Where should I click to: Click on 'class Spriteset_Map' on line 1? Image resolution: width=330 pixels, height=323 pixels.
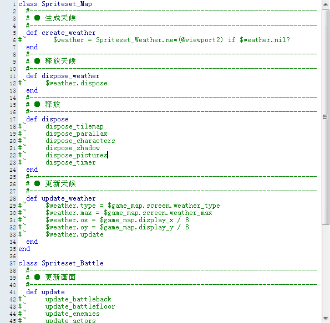(x=55, y=4)
